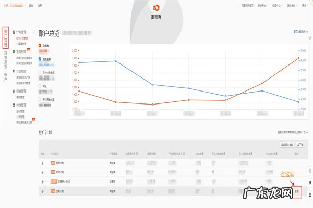Click the 互动招商 sidebar section icon
Screen dimensions: 313x208
point(14,71)
